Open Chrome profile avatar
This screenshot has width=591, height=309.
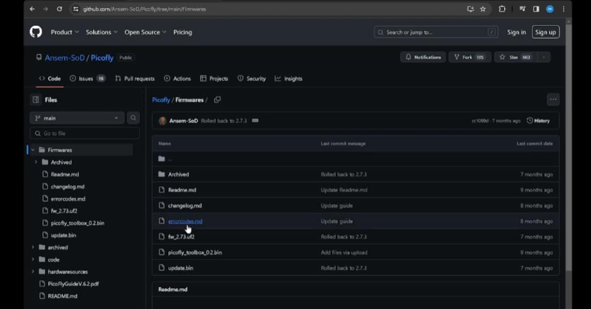click(x=550, y=9)
